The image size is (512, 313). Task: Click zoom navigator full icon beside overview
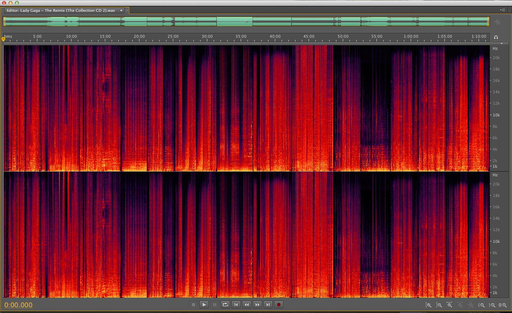tap(497, 22)
